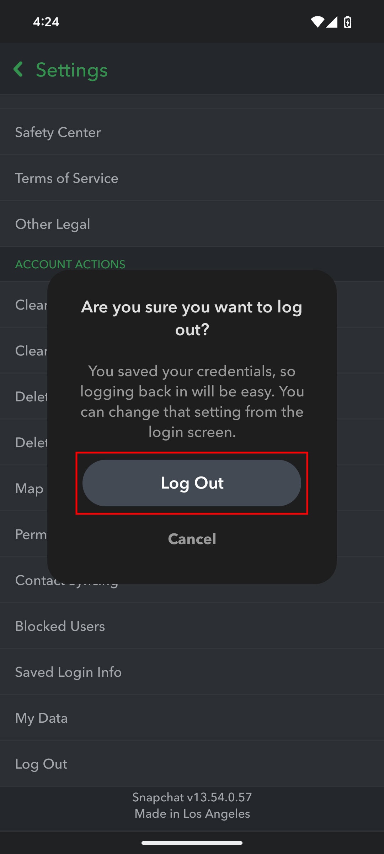
Task: Open Terms of Service
Action: 67,178
